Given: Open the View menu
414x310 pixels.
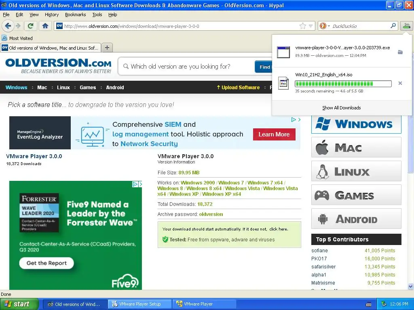Looking at the screenshot, I should (x=34, y=15).
